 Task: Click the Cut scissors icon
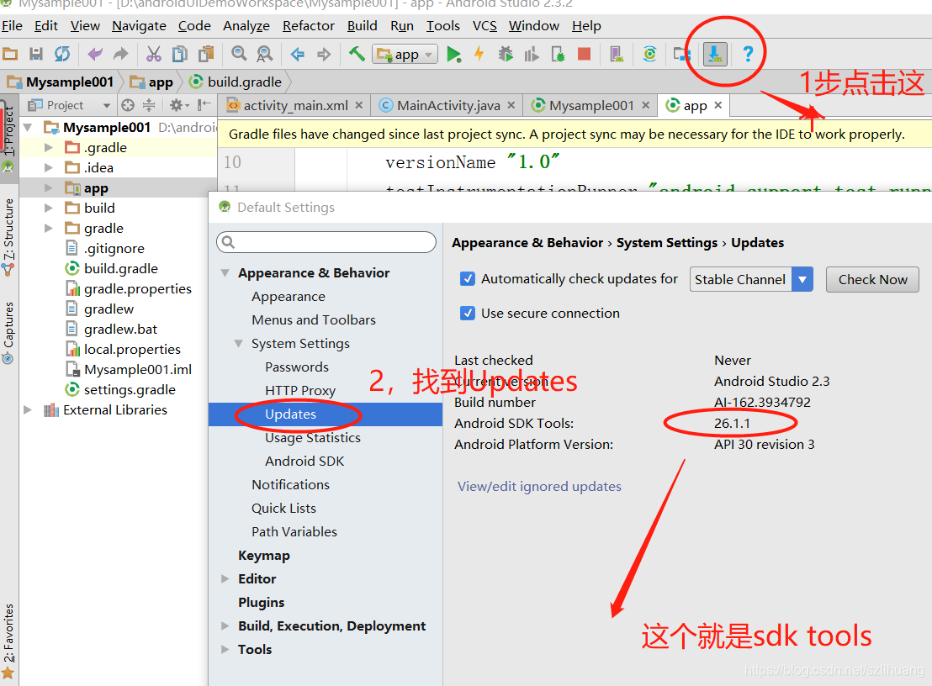154,54
